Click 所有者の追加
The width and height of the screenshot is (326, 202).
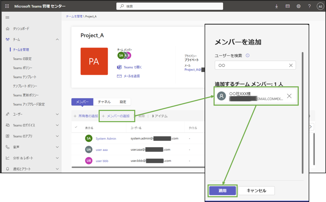(x=86, y=116)
